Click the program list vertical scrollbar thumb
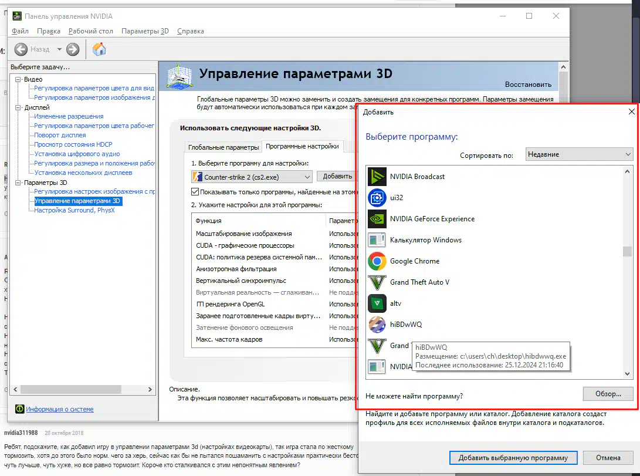 click(627, 251)
